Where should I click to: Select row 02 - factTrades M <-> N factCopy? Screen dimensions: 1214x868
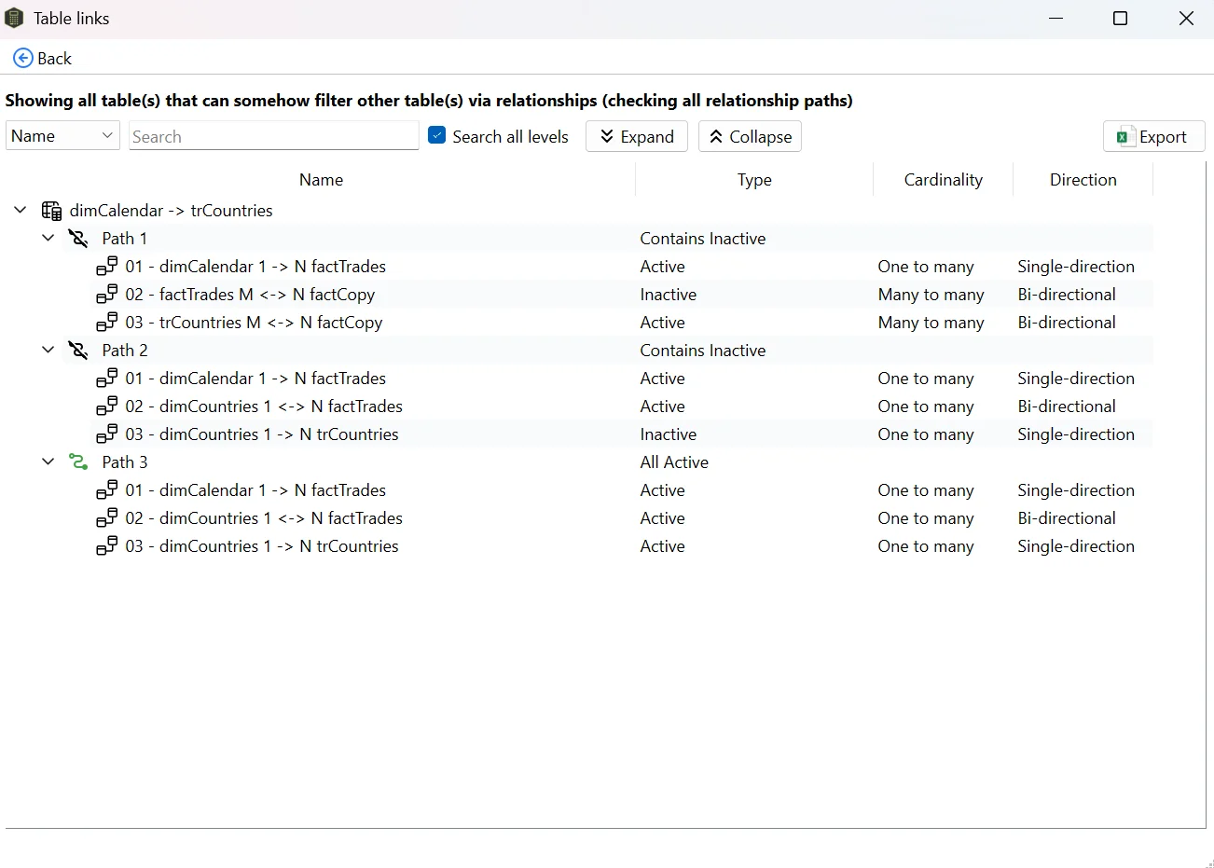click(250, 295)
